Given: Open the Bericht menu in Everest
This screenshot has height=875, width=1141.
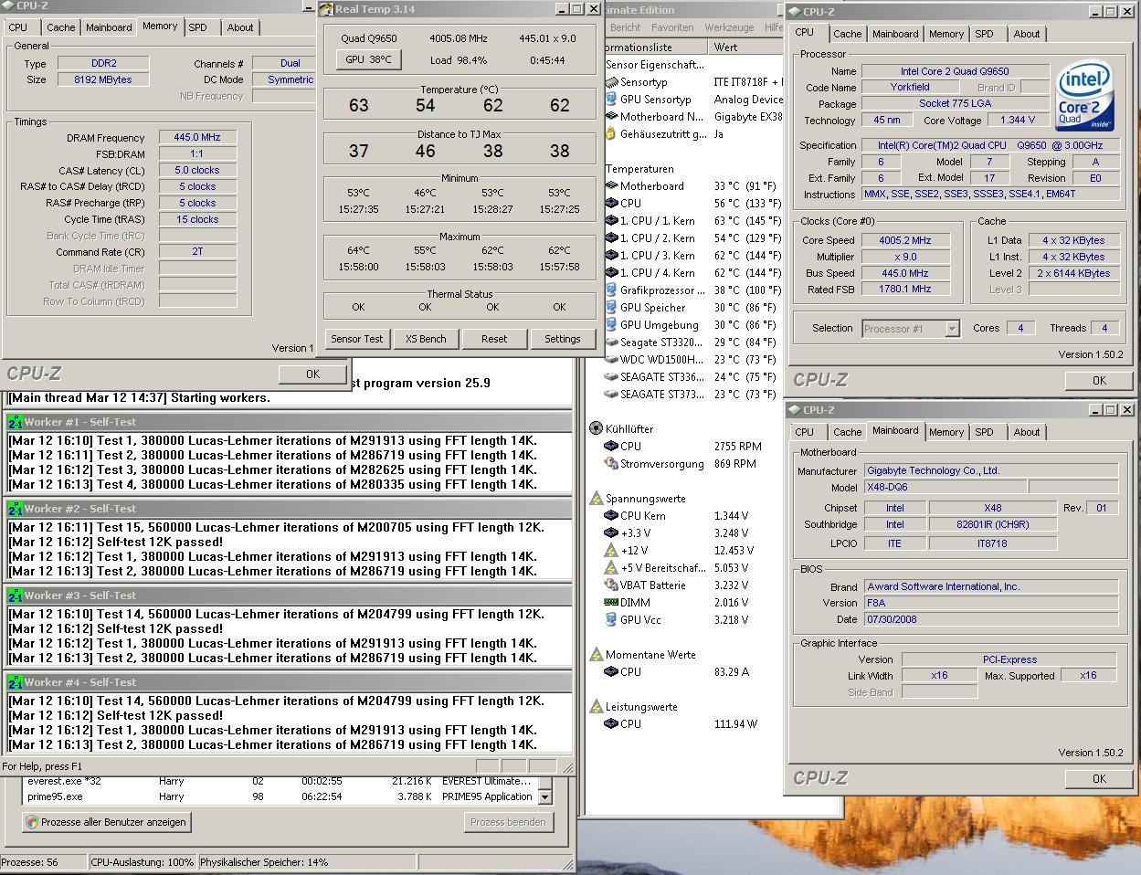Looking at the screenshot, I should click(625, 27).
